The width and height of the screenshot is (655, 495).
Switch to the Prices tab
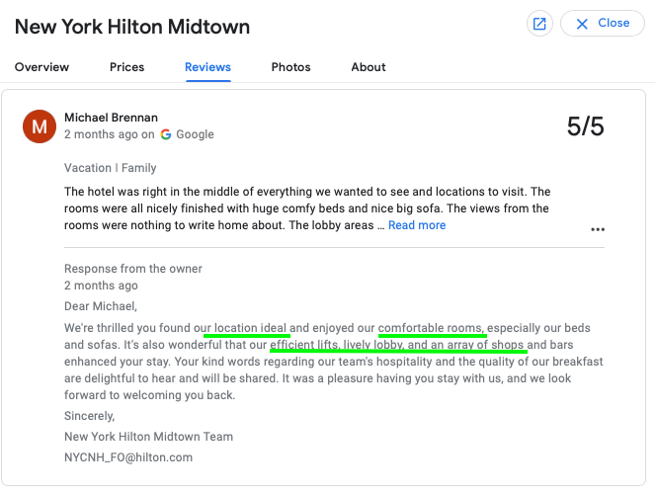[x=127, y=67]
